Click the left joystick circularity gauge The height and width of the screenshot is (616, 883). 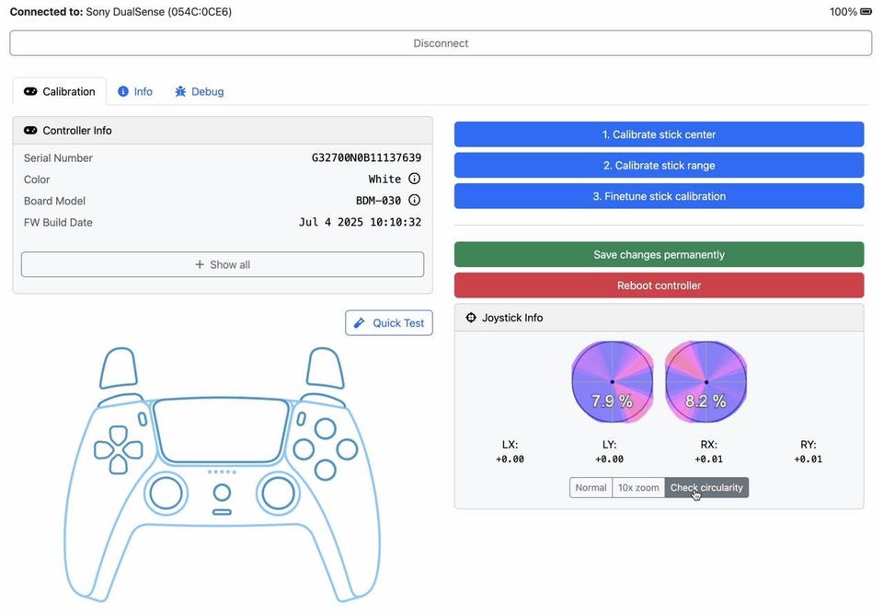pos(612,381)
